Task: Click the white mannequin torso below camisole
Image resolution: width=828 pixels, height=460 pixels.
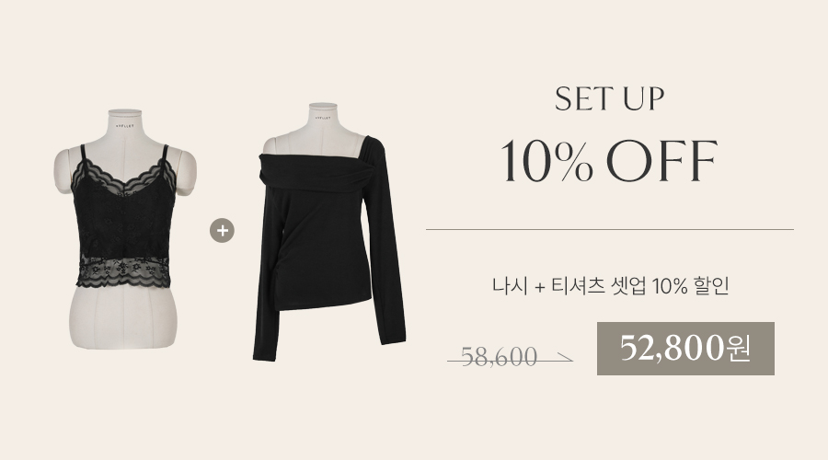Action: click(x=123, y=316)
